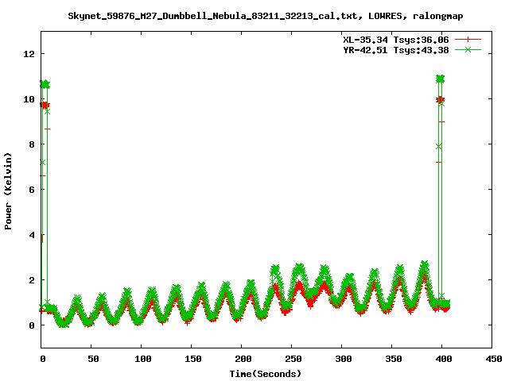Click the red calibration spike top near 400 seconds

pyautogui.click(x=440, y=99)
